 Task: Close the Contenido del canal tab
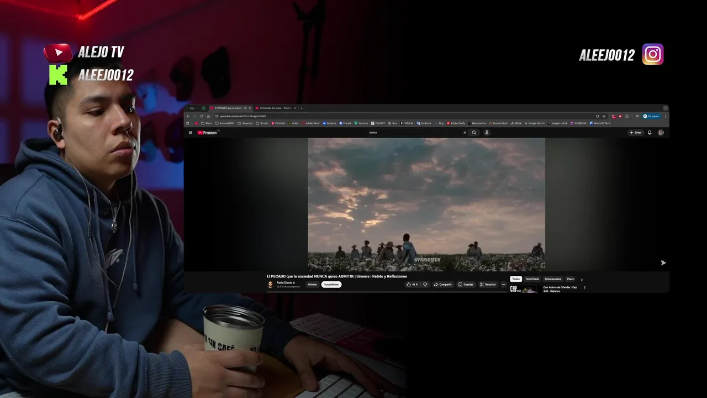coord(295,108)
